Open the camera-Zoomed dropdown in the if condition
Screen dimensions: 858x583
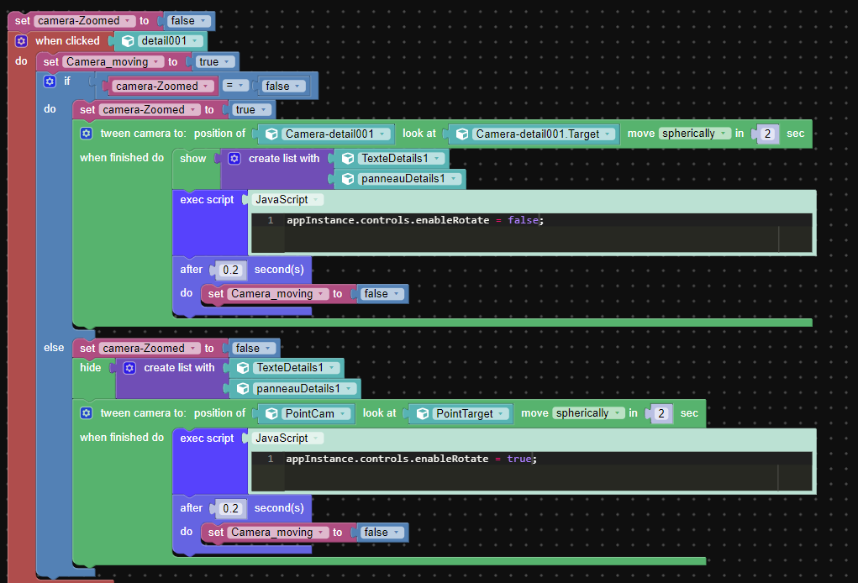(x=162, y=86)
